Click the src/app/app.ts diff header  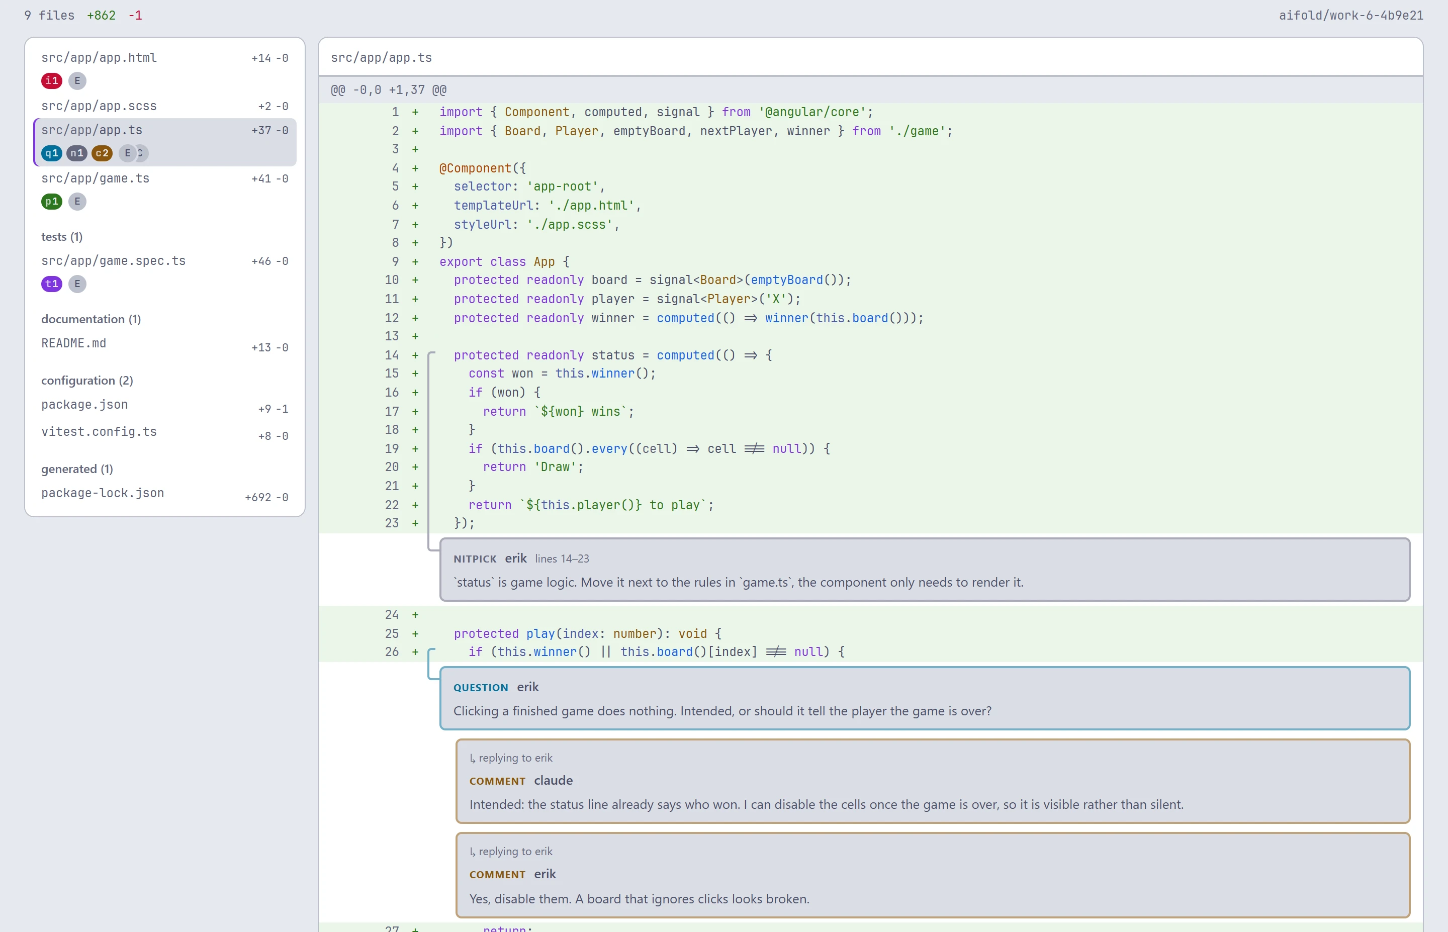click(870, 57)
